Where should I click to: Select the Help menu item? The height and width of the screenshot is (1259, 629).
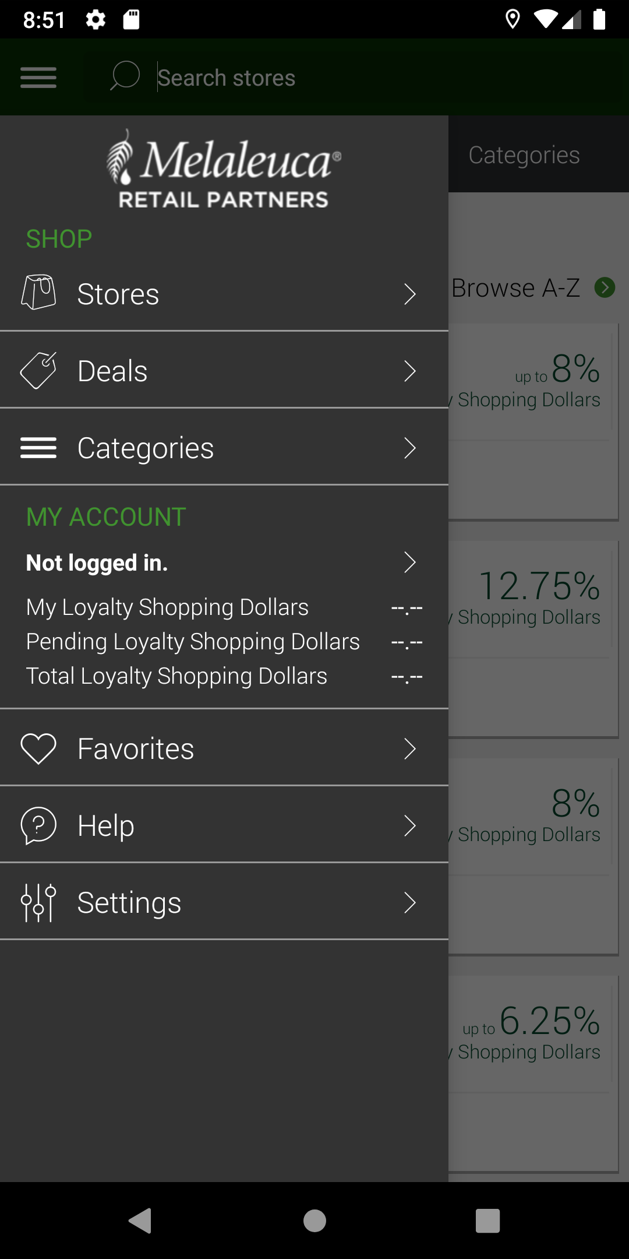[106, 825]
